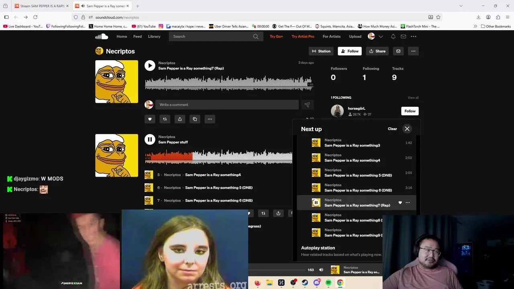
Task: Open a new browser tab
Action: [138, 6]
